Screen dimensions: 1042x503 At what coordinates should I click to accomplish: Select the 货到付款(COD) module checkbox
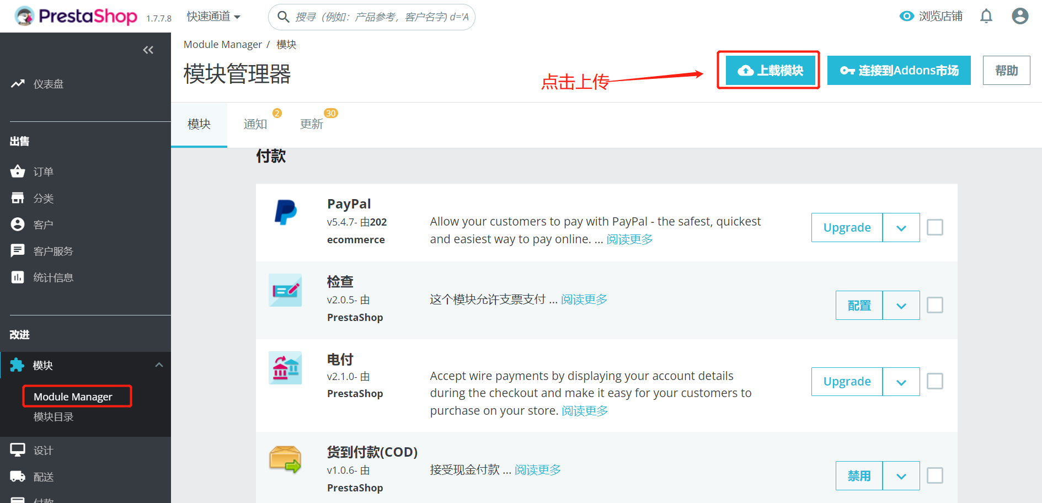click(935, 475)
